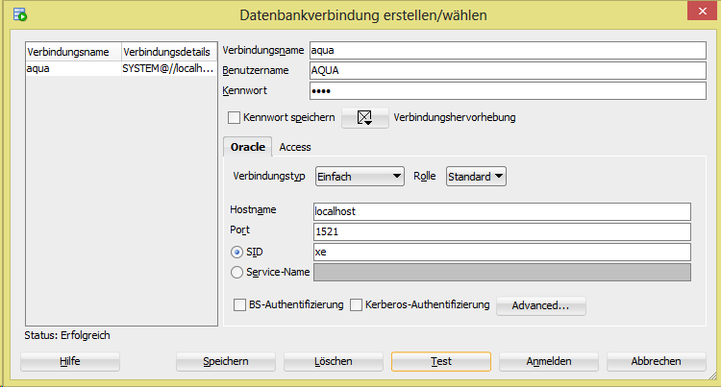Click the SQL Developer icon in title bar
Viewport: 721px width, 387px height.
click(x=18, y=14)
